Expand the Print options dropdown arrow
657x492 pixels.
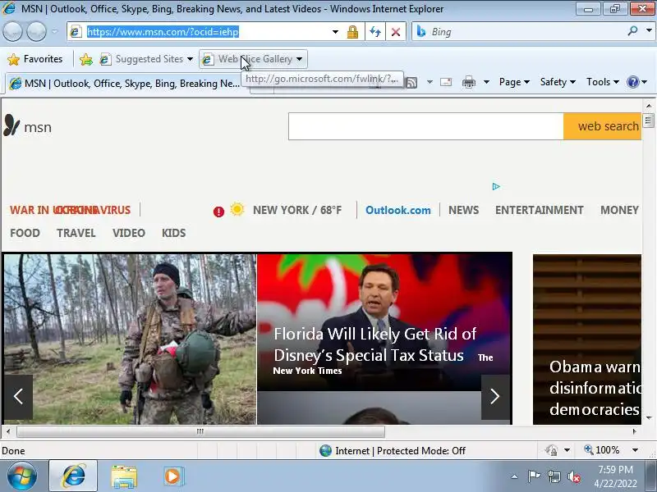[x=486, y=82]
